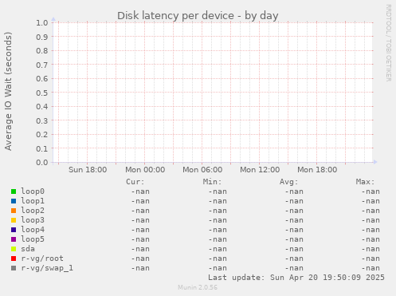The height and width of the screenshot is (296, 396).
Task: Click the Mon 06:00 time axis label
Action: point(202,170)
